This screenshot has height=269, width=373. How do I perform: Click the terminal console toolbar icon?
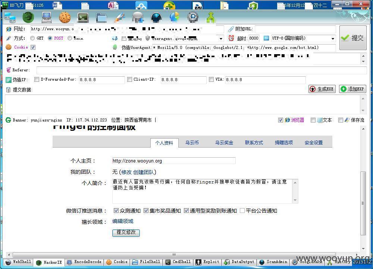(83, 18)
